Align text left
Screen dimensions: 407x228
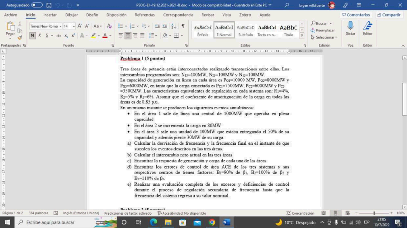coord(121,35)
